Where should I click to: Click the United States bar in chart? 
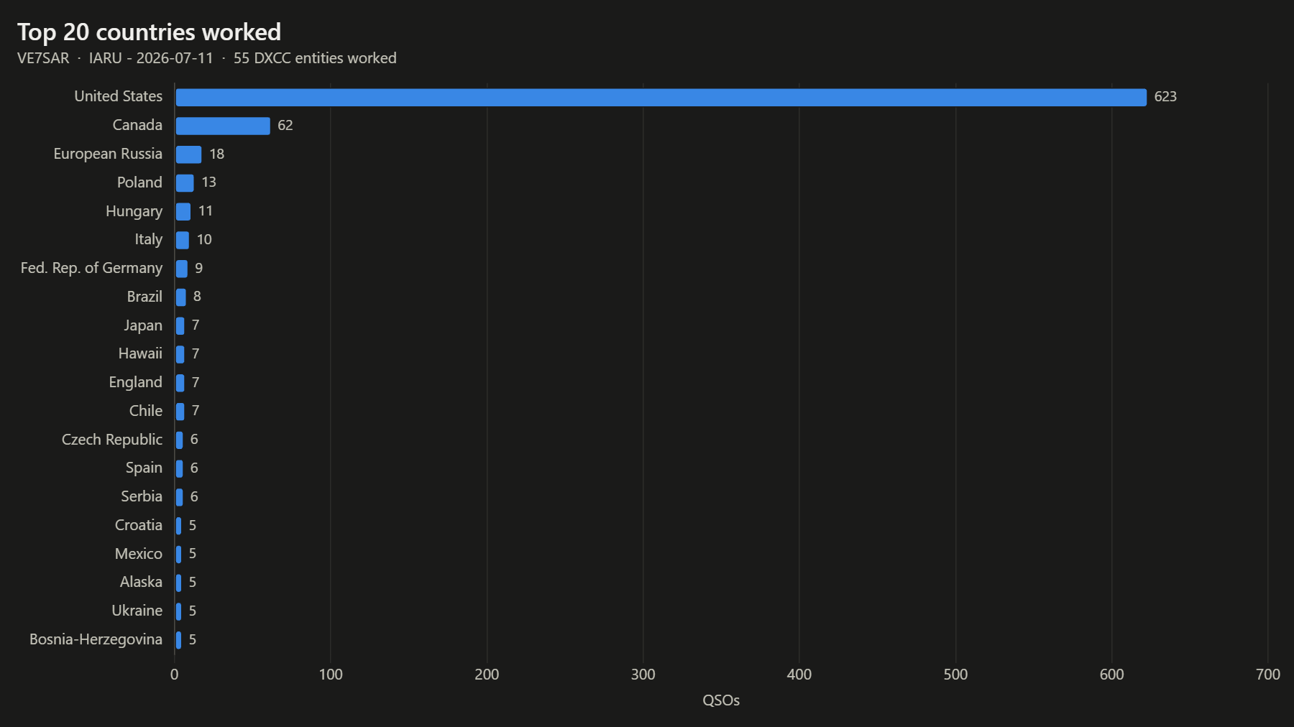(661, 97)
